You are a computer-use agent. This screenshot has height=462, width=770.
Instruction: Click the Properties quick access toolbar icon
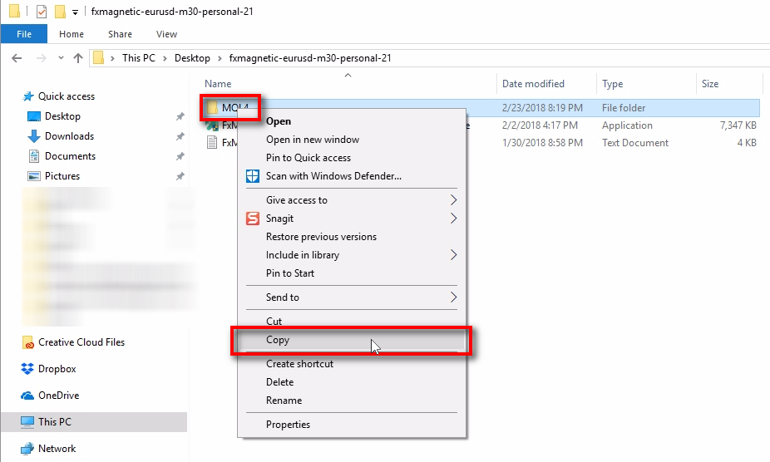pyautogui.click(x=42, y=11)
